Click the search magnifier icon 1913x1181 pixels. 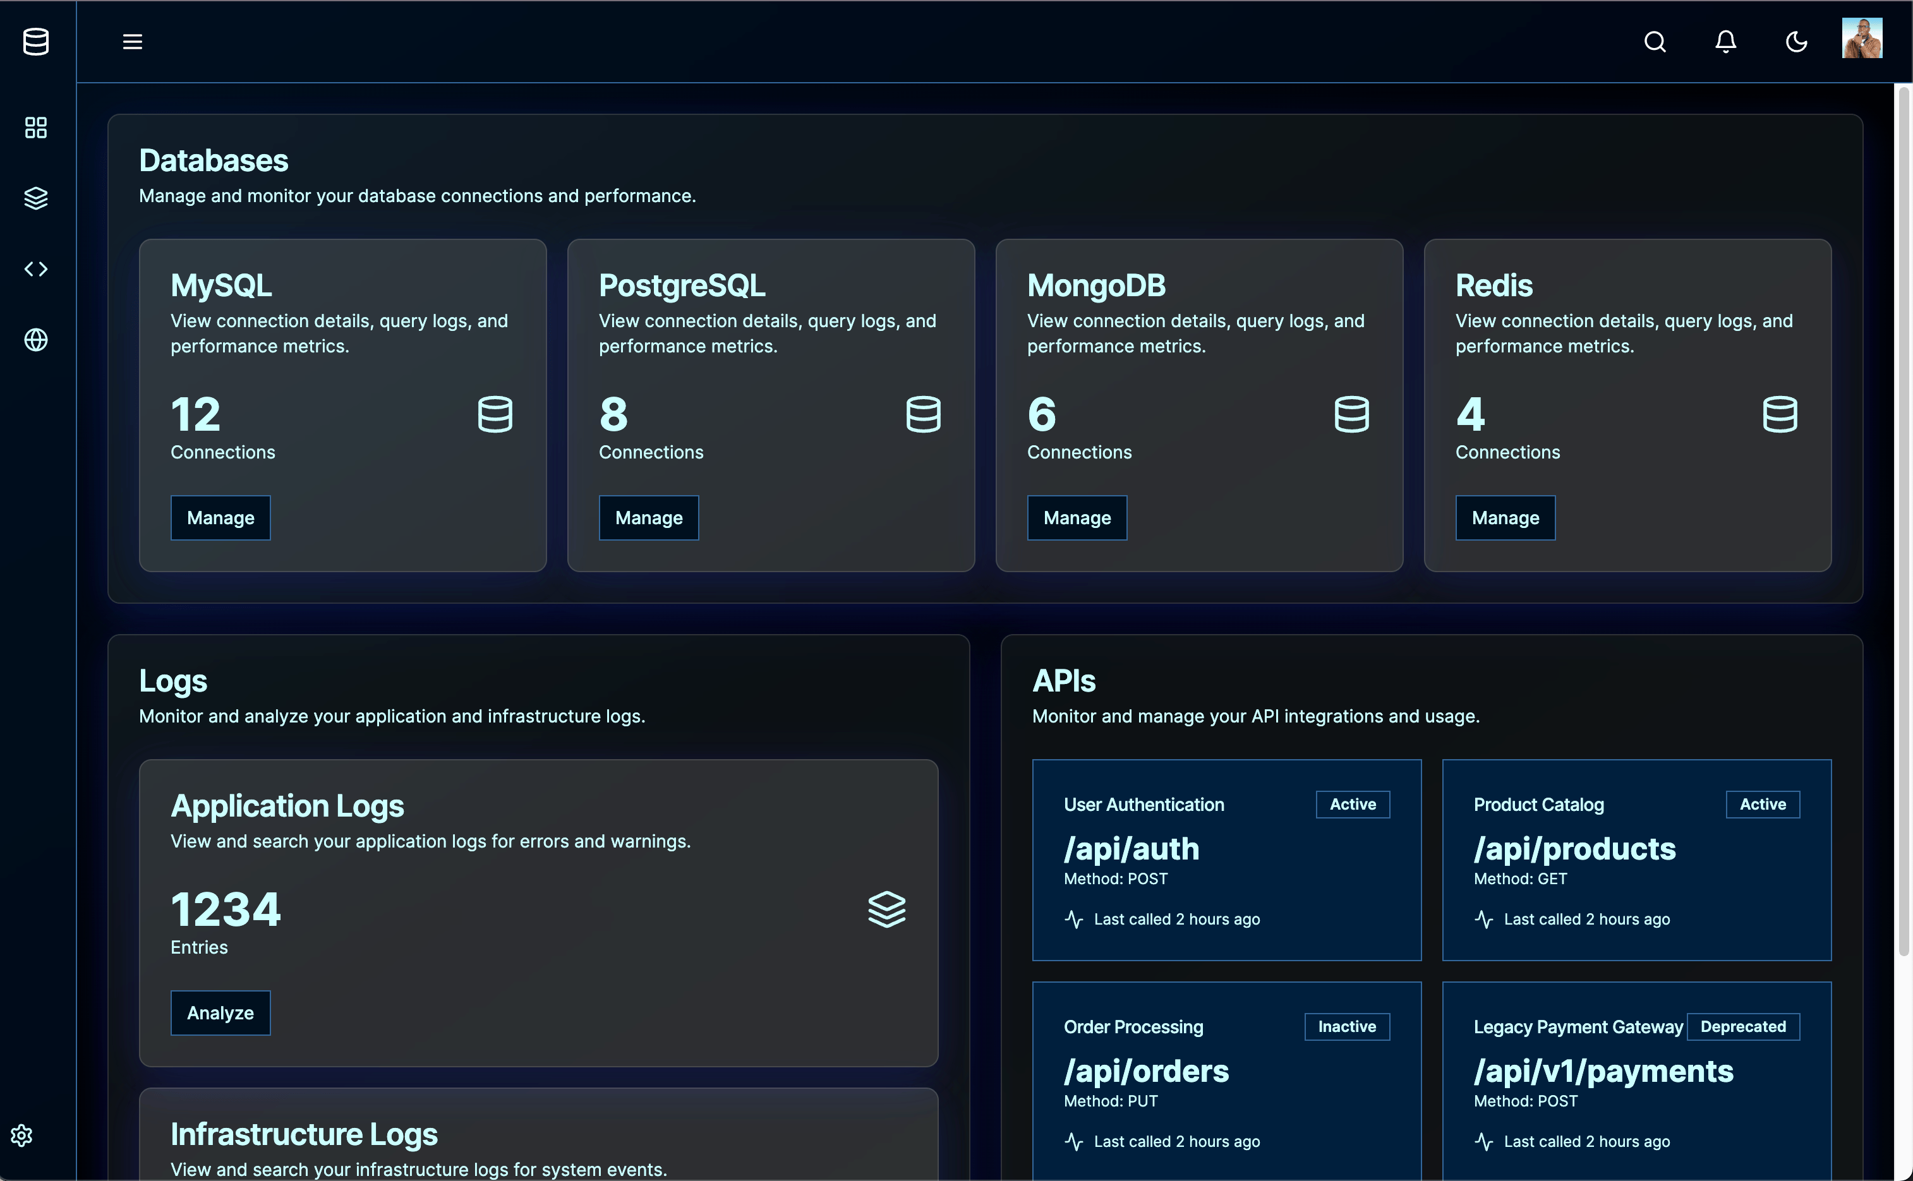pos(1655,42)
